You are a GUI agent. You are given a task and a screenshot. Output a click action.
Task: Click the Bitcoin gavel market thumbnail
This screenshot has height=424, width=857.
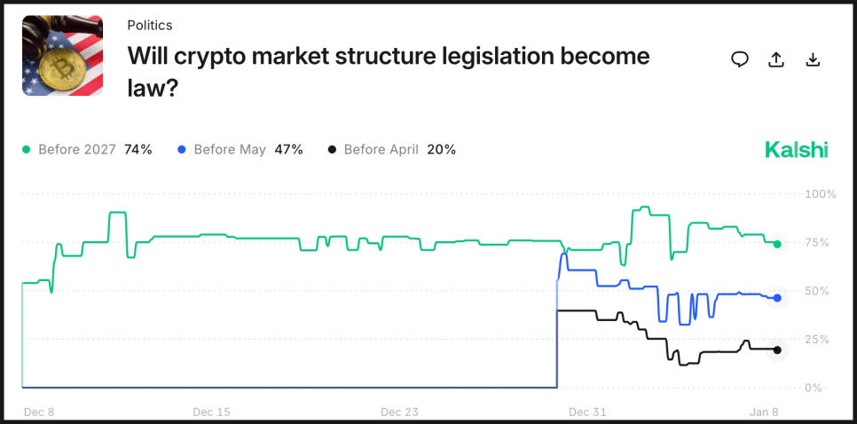click(62, 56)
